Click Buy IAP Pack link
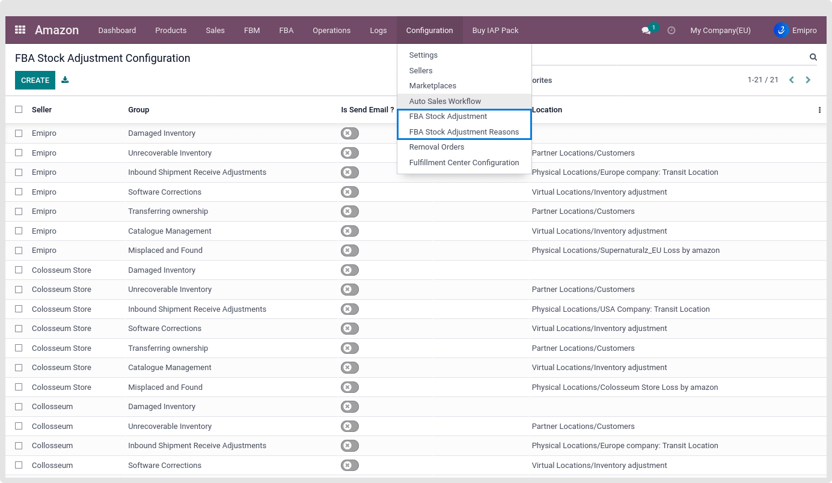The height and width of the screenshot is (483, 832). point(495,31)
